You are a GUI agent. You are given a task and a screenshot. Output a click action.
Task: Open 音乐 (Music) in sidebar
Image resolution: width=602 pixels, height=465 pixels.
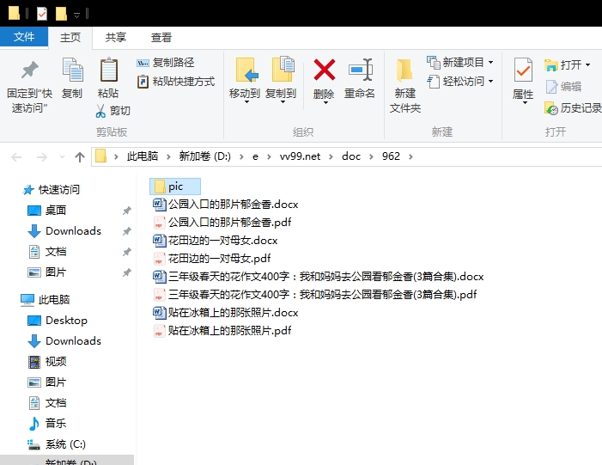[47, 424]
